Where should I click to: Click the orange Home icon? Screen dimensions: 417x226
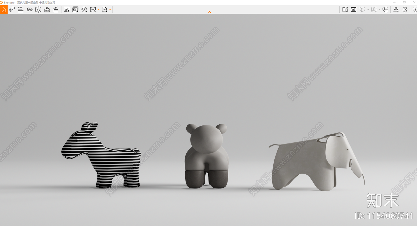point(3,10)
